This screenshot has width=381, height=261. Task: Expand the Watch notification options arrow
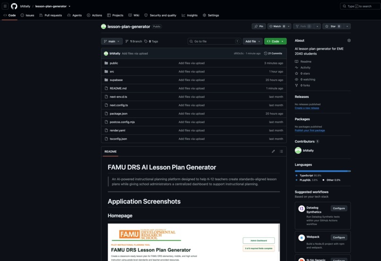click(289, 26)
